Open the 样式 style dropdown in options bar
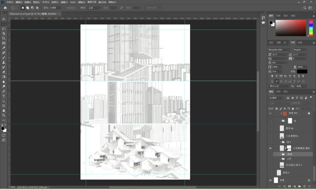 coord(94,8)
